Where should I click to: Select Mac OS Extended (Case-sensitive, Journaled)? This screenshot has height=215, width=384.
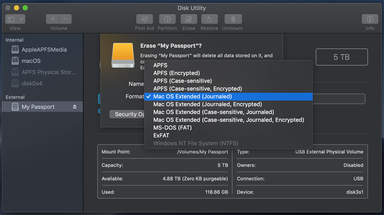pos(229,112)
